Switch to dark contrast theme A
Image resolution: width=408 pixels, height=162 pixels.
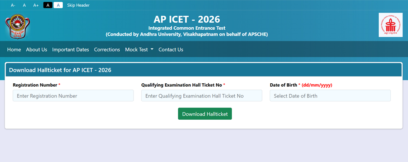[48, 5]
